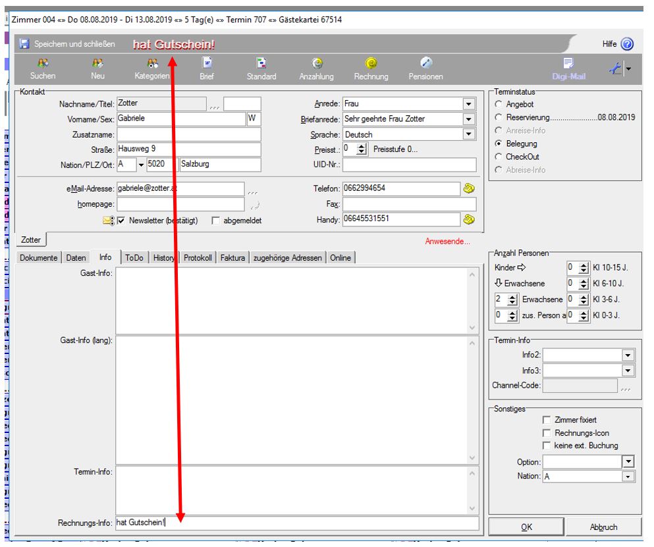Image resolution: width=654 pixels, height=547 pixels.
Task: Enable the Zimmer fixiert checkbox
Action: coord(547,420)
